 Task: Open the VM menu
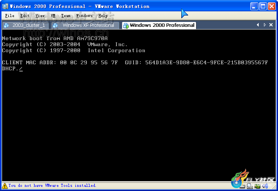[53, 16]
